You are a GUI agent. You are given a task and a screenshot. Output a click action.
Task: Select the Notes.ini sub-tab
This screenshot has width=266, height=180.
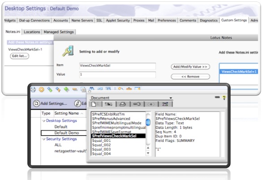click(13, 32)
